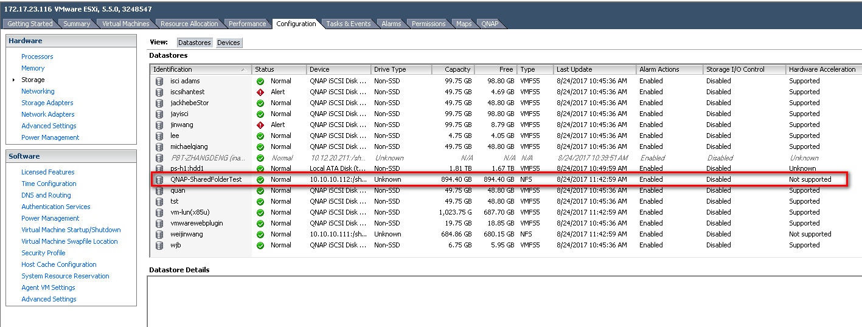Click the datastore icon for jinwang

159,125
